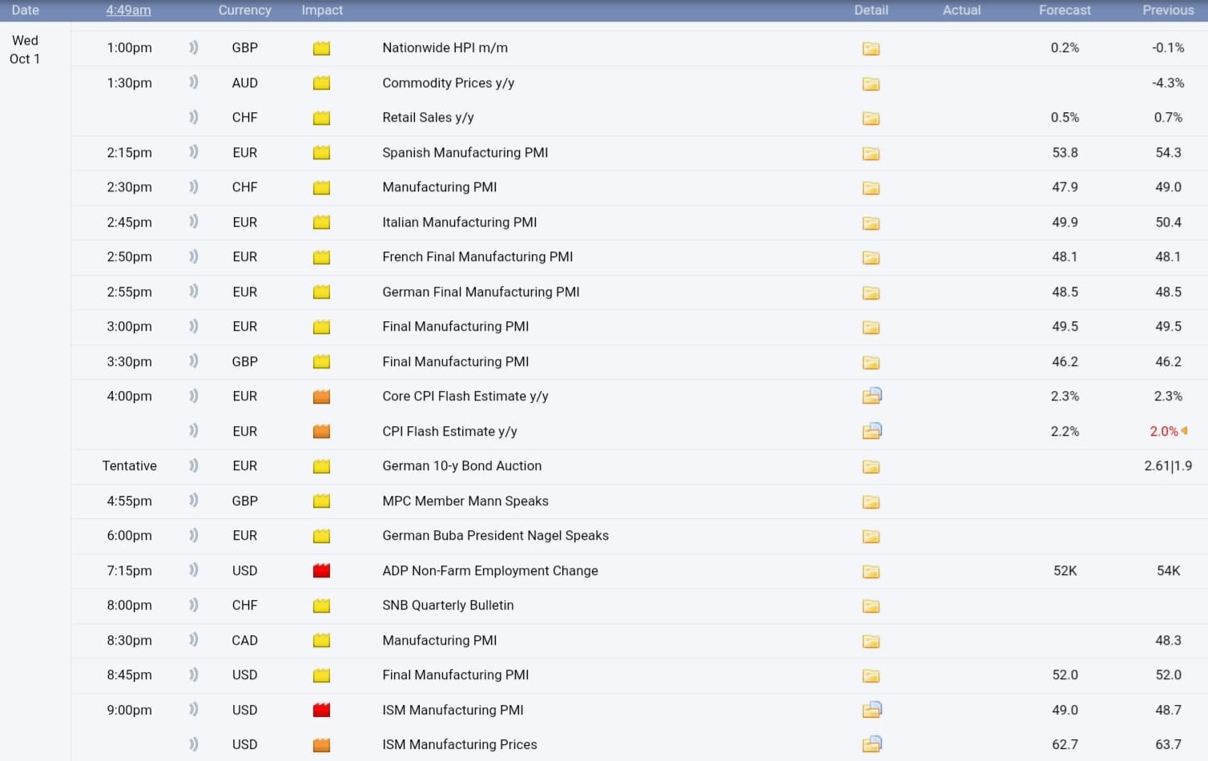Click orange impact icon for ISM Manufacturing Prices
This screenshot has width=1208, height=761.
click(321, 745)
